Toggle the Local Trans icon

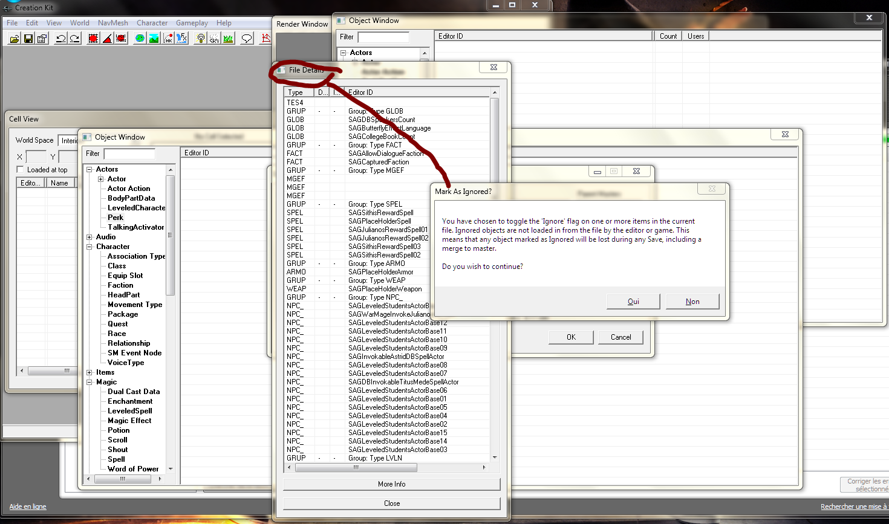point(121,39)
